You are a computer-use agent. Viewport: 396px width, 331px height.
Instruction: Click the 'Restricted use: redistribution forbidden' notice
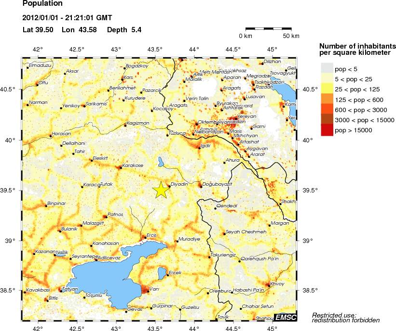coord(346,318)
